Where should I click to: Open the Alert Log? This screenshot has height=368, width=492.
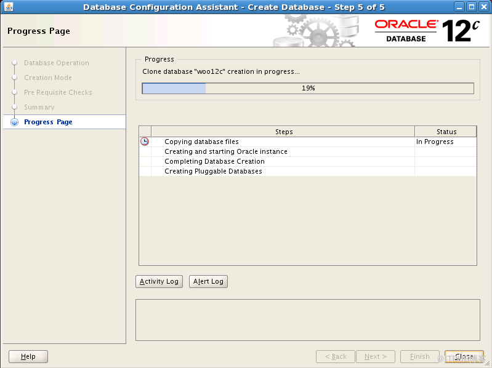coord(208,281)
